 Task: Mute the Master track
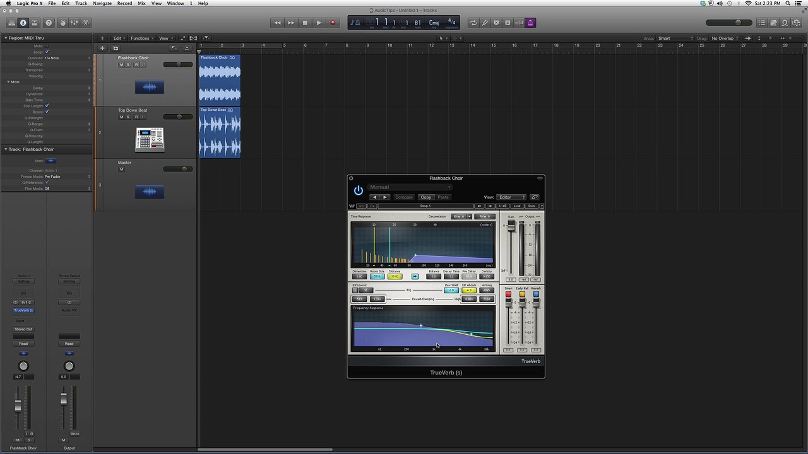pyautogui.click(x=121, y=169)
